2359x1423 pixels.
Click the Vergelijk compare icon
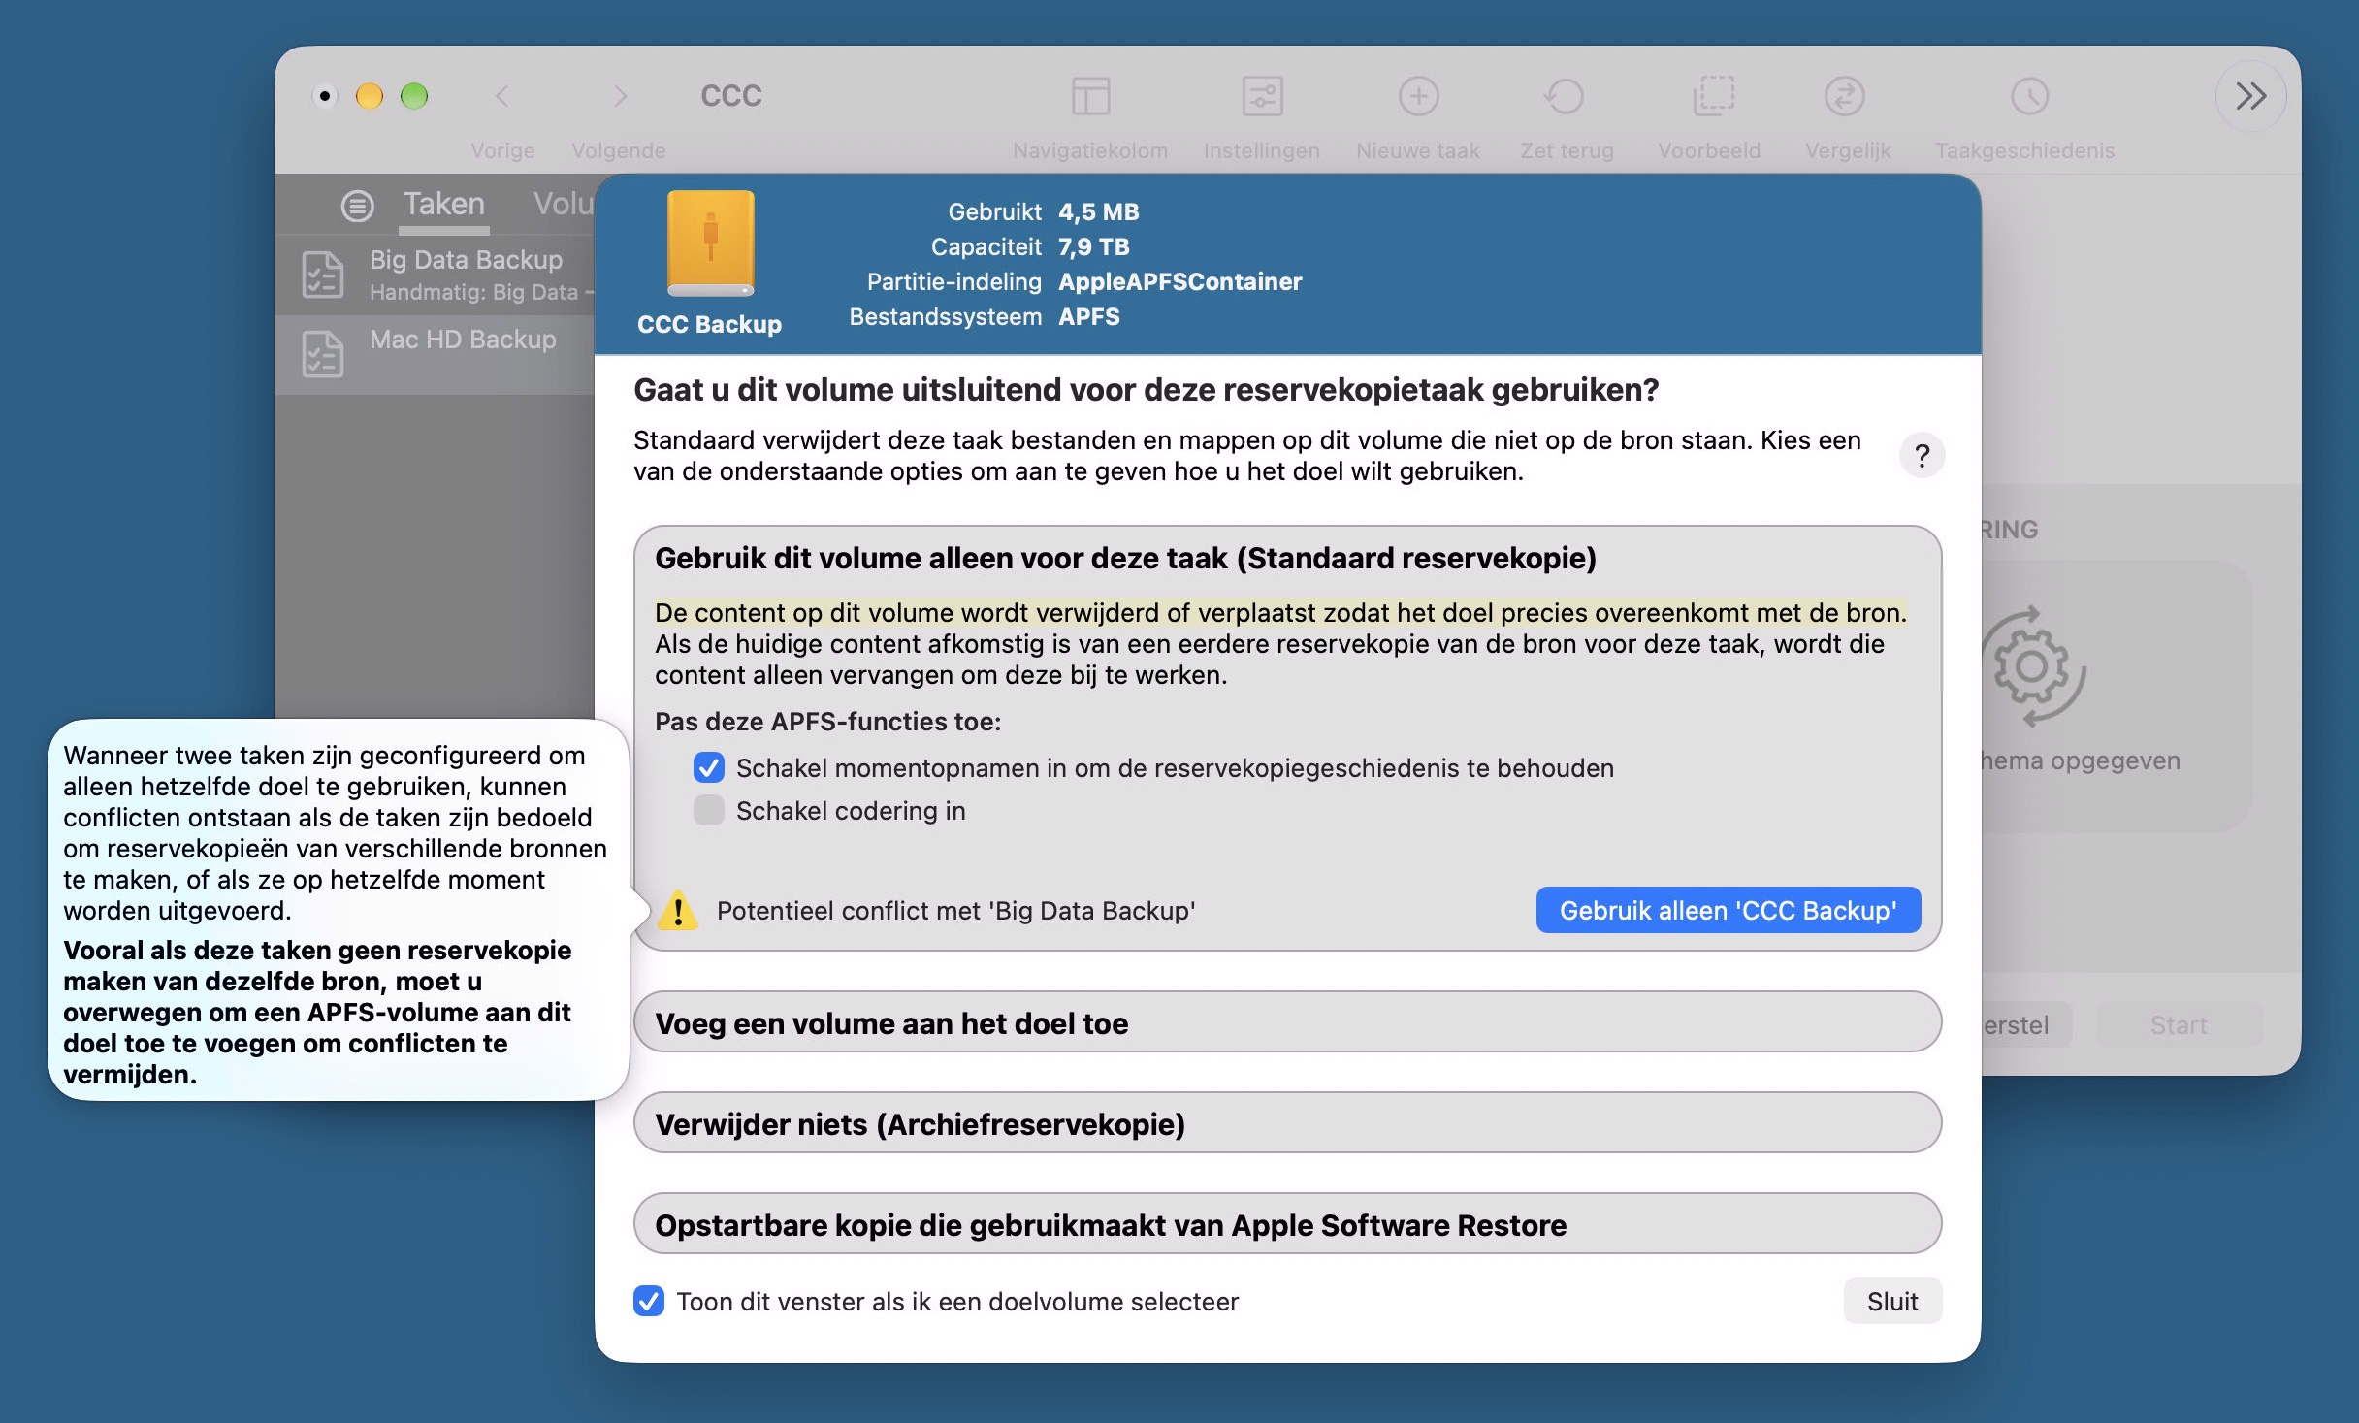[1844, 96]
